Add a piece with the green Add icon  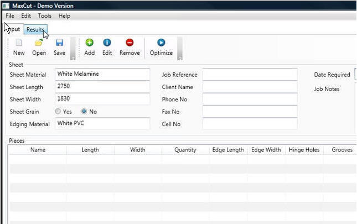[x=89, y=43]
